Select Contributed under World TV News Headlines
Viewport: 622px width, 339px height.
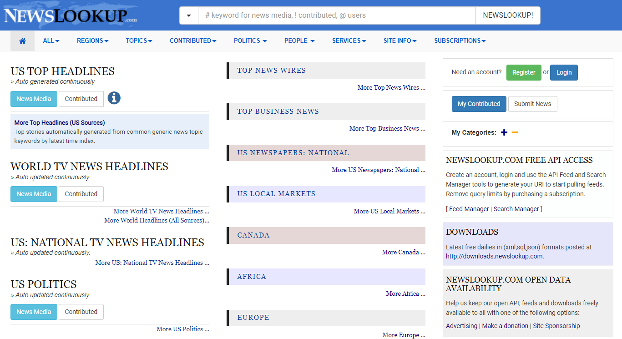click(x=81, y=194)
